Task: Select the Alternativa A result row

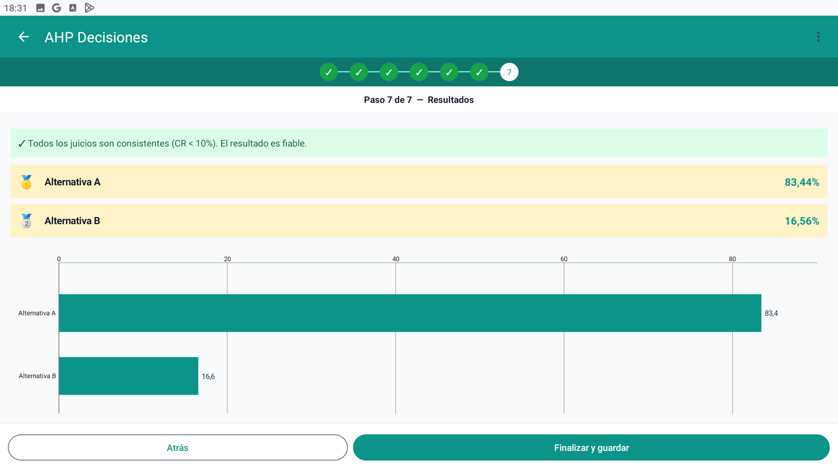Action: click(419, 182)
